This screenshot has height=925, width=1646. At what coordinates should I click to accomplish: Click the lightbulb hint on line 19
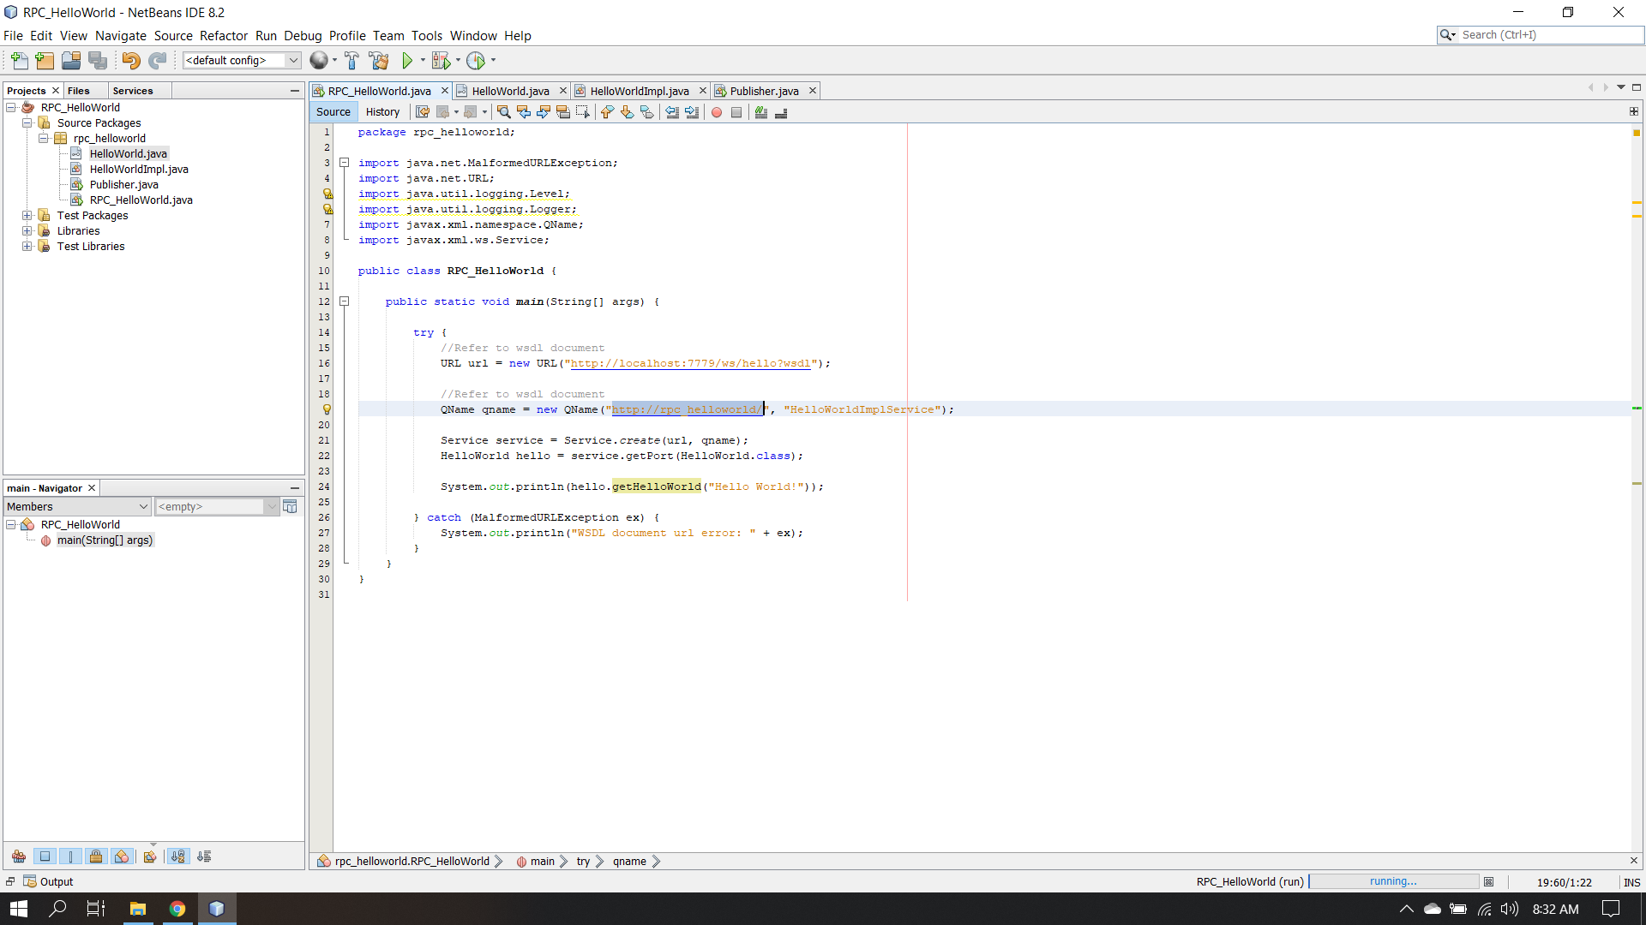[x=327, y=410]
